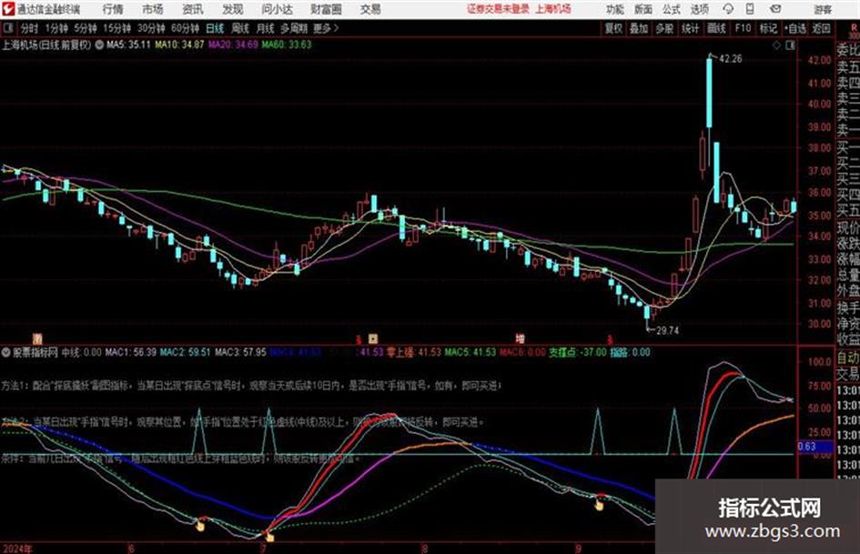This screenshot has width=860, height=554.
Task: Click the MAC1: 56.39 indicator value
Action: (x=130, y=352)
